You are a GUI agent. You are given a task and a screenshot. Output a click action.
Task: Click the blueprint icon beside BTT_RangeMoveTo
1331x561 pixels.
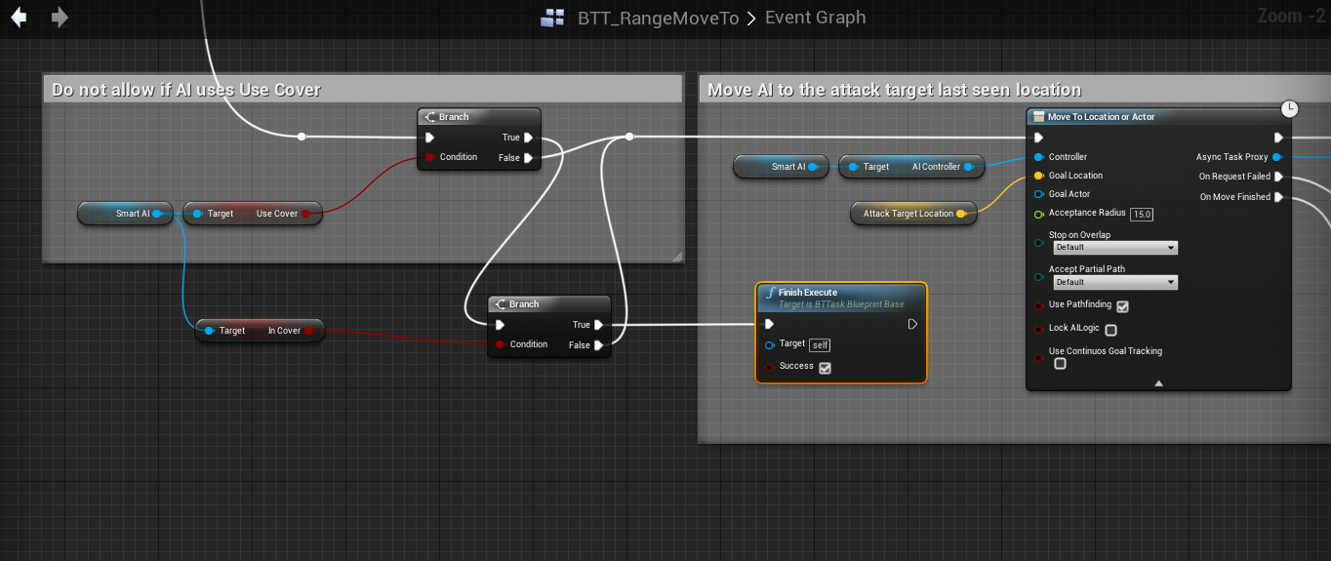[553, 18]
